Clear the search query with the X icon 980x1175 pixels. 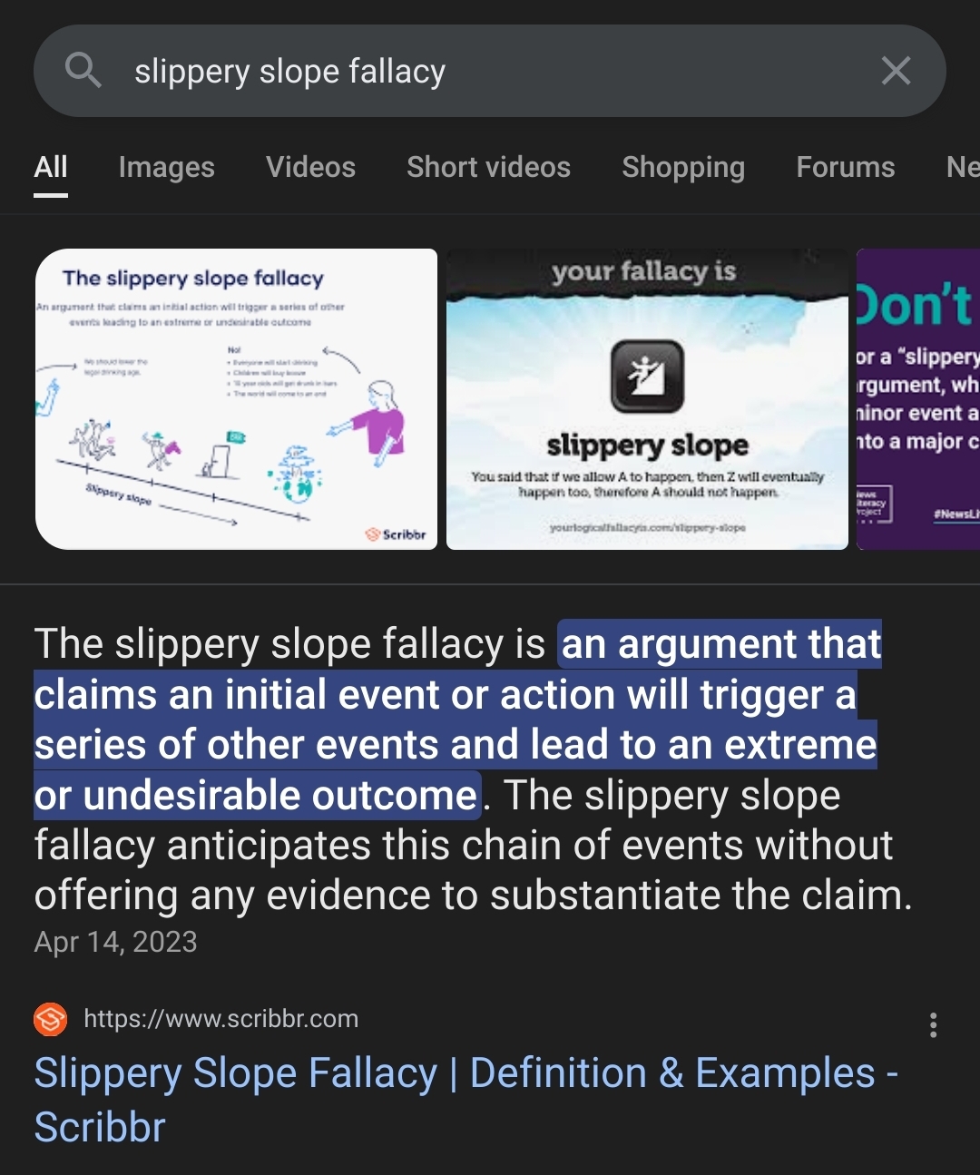pyautogui.click(x=896, y=70)
